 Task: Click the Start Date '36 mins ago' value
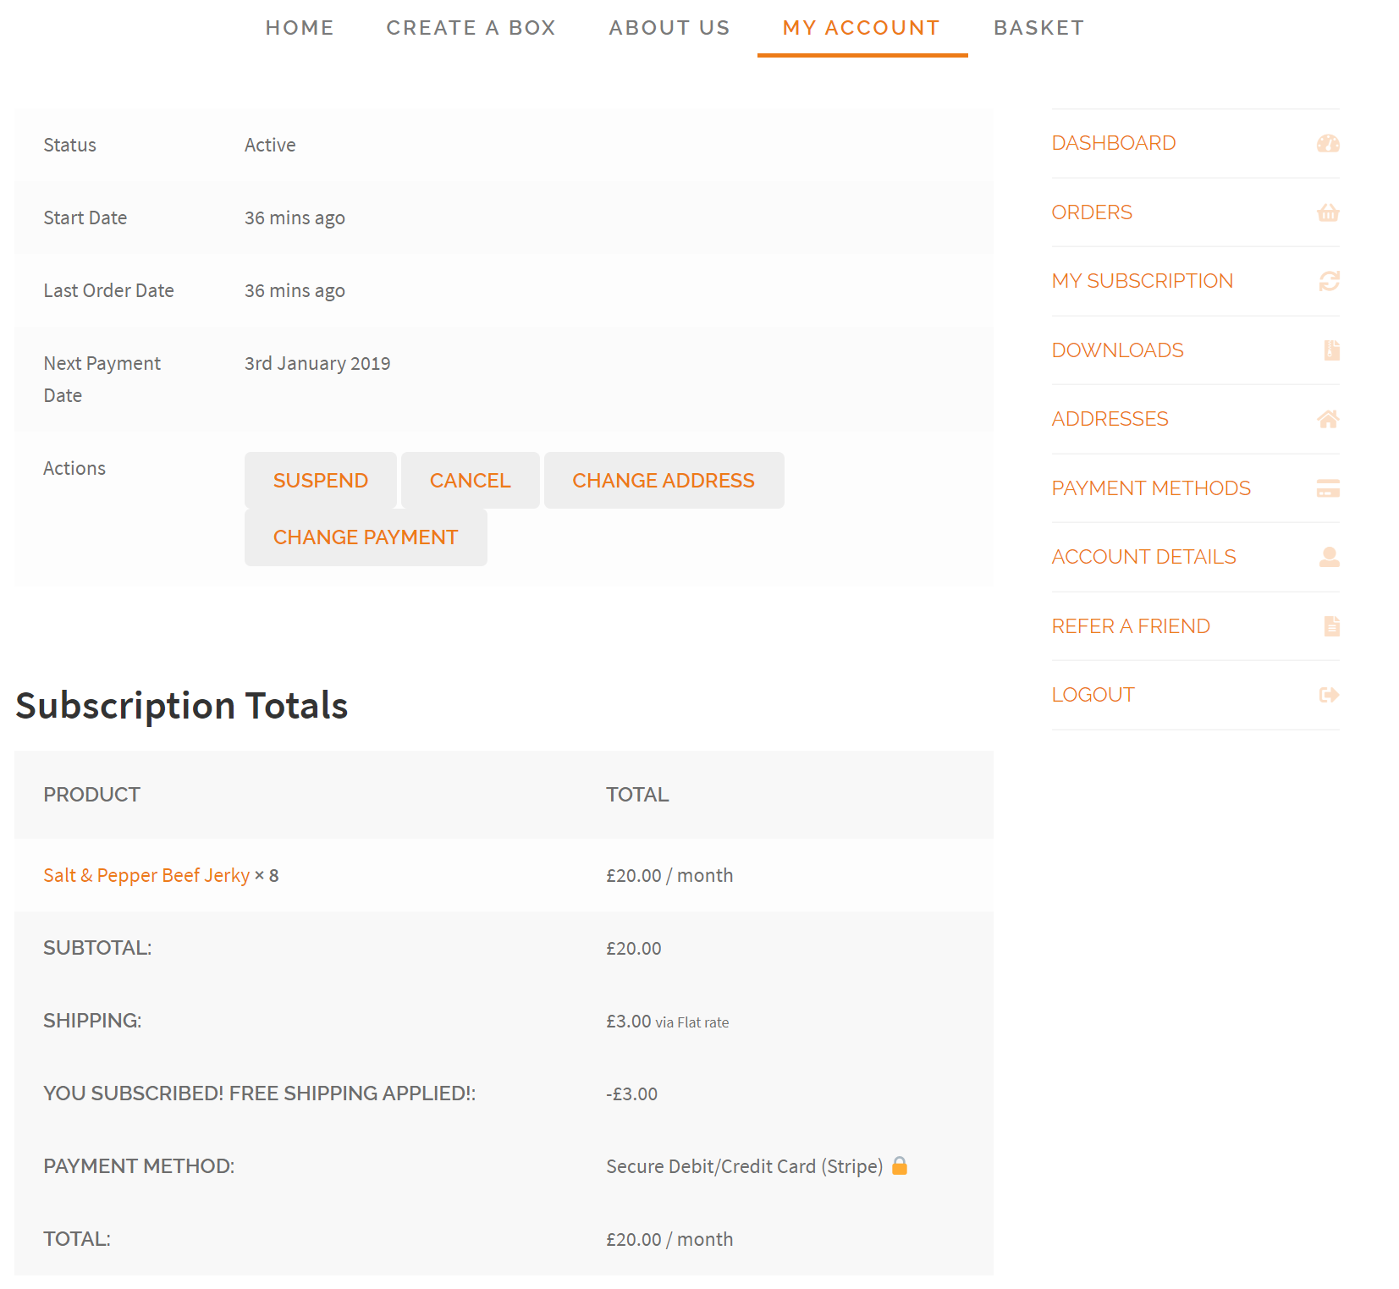pyautogui.click(x=295, y=218)
